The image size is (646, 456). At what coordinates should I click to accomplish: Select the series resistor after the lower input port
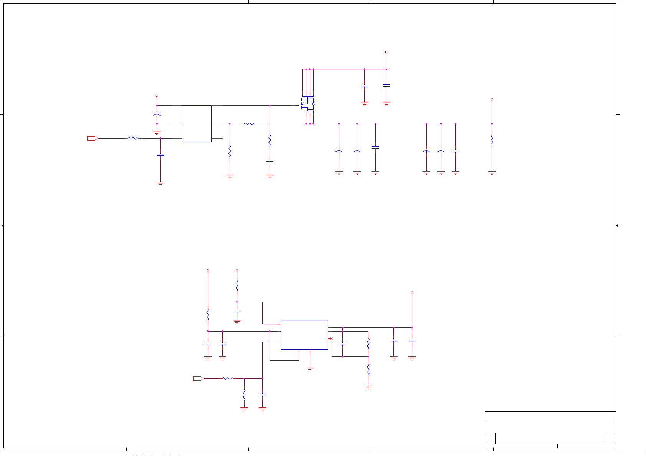tap(228, 378)
